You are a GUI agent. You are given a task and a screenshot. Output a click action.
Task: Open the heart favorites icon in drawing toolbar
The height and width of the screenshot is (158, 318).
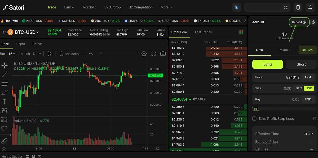click(4, 128)
